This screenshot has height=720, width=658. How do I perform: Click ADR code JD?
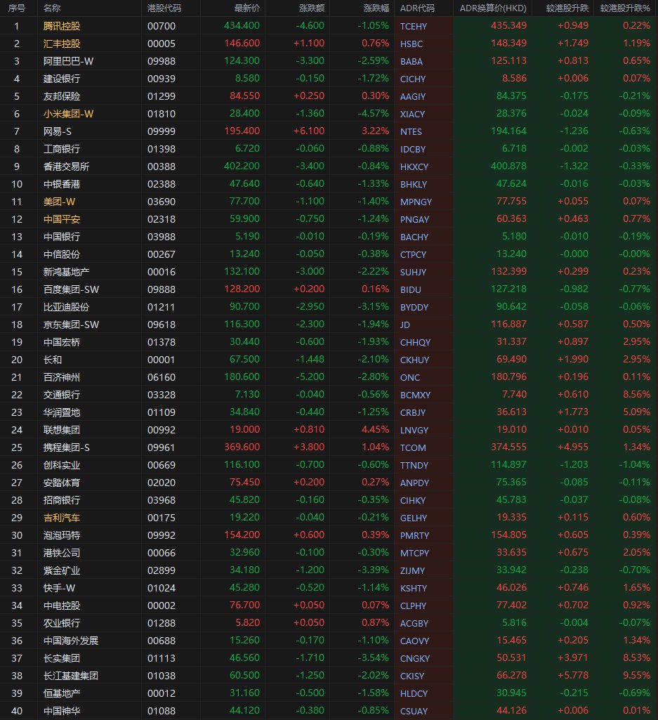pyautogui.click(x=404, y=325)
